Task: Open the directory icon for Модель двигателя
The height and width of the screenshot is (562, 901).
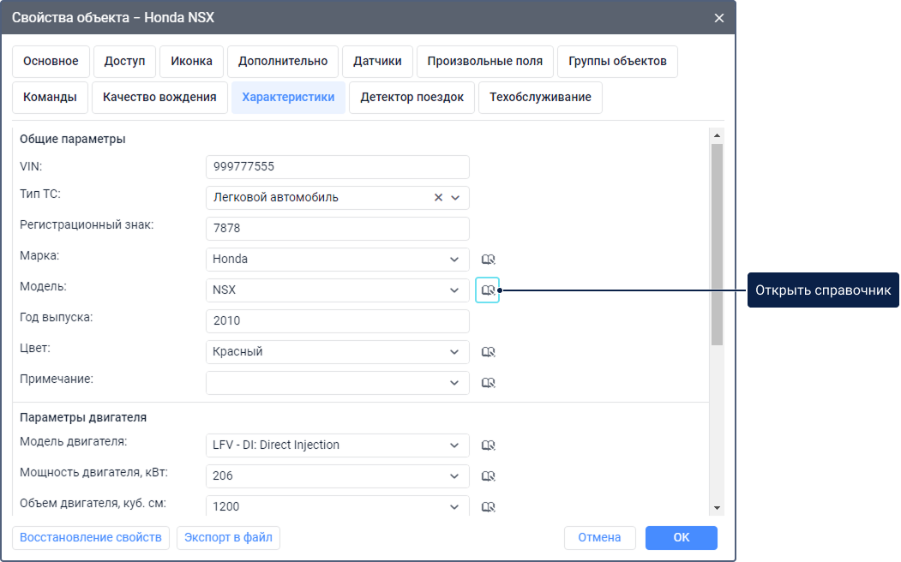Action: click(488, 445)
